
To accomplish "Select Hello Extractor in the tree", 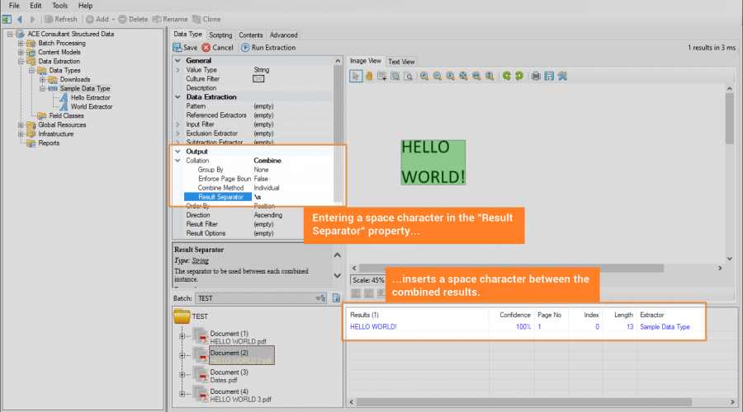I will (x=90, y=97).
